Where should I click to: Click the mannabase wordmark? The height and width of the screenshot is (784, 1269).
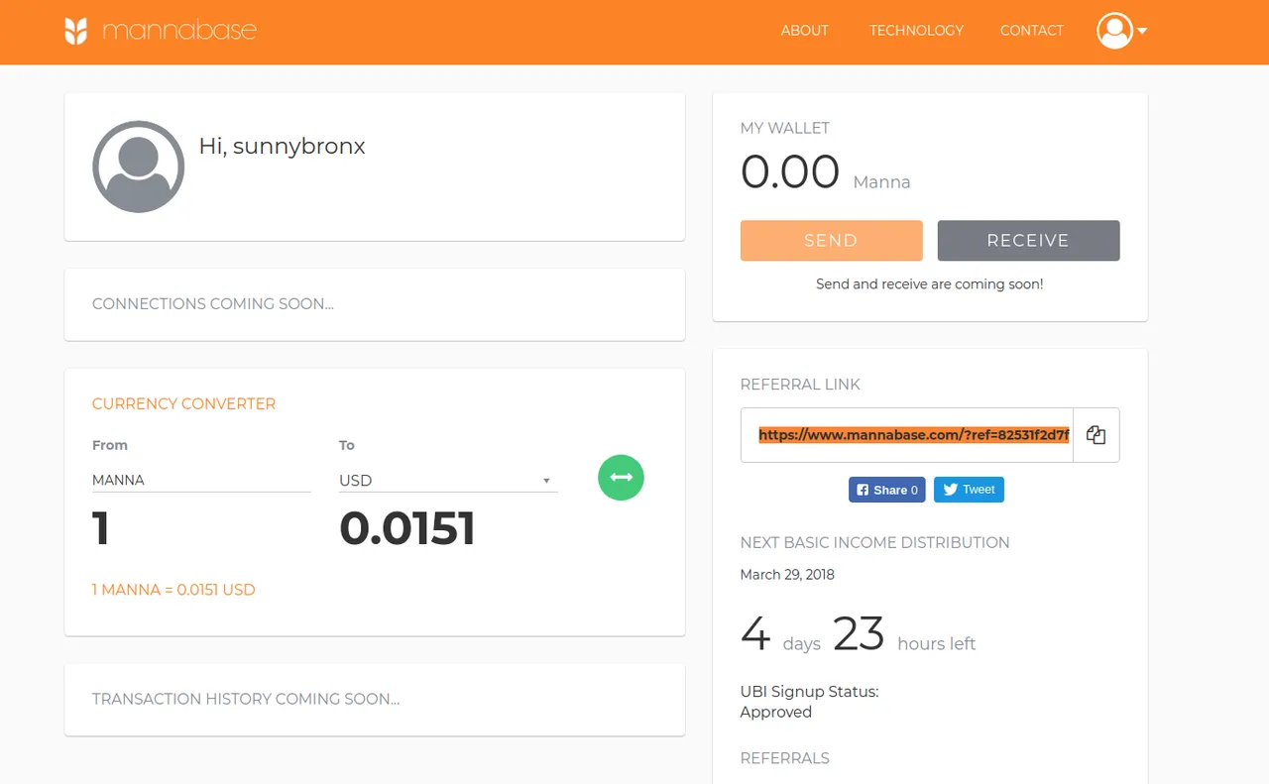tap(179, 31)
